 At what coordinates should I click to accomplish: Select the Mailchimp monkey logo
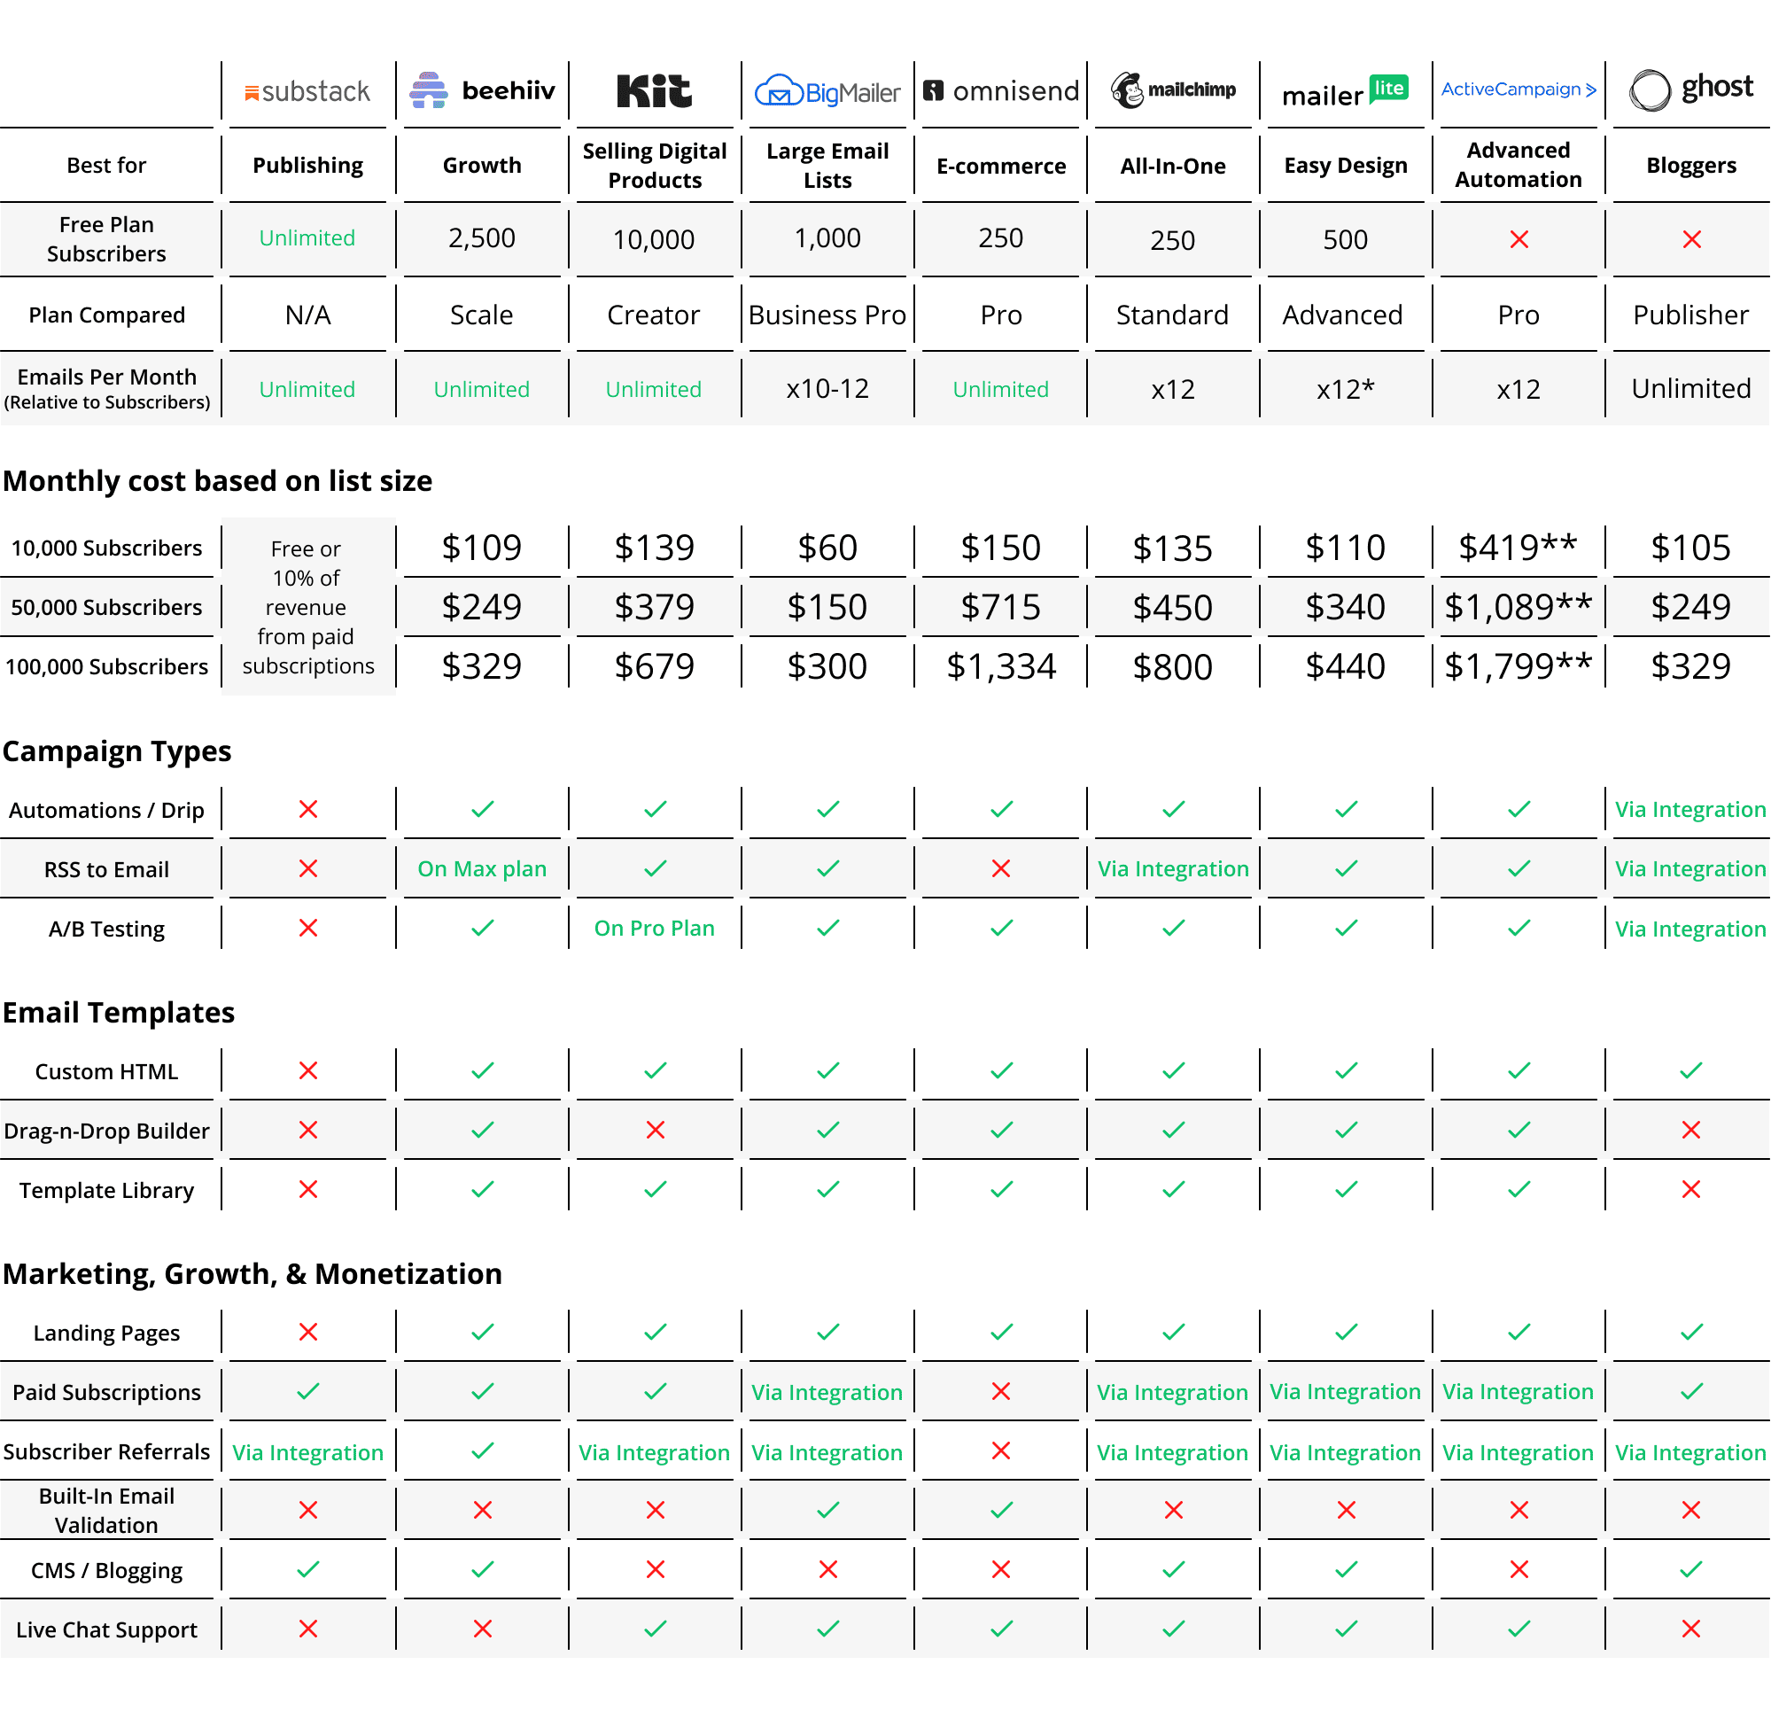(1129, 89)
